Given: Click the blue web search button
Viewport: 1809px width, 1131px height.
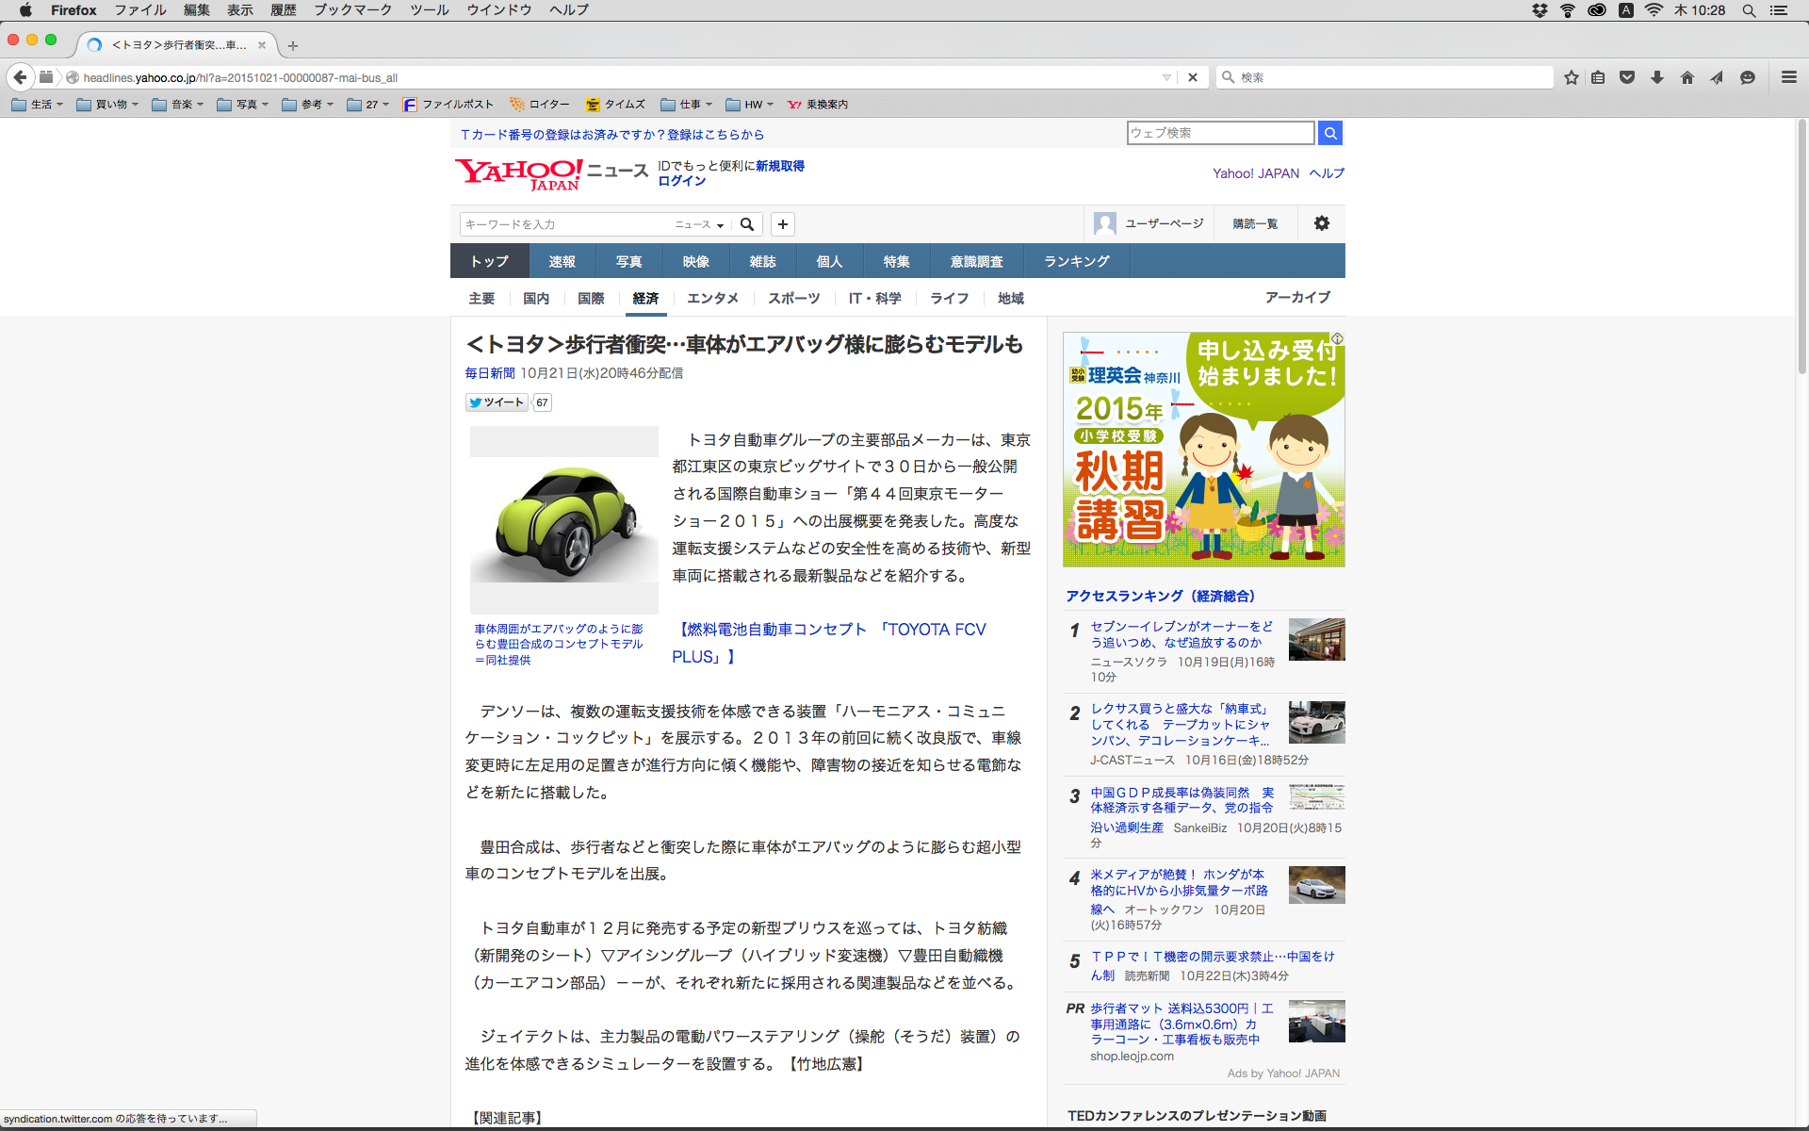Looking at the screenshot, I should coord(1329,133).
